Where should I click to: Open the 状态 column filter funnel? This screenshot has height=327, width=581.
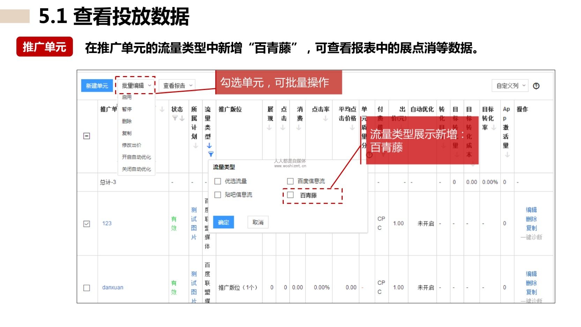click(x=175, y=118)
